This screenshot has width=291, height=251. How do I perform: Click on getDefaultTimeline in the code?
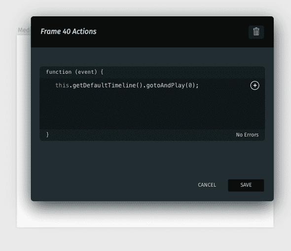pyautogui.click(x=104, y=85)
